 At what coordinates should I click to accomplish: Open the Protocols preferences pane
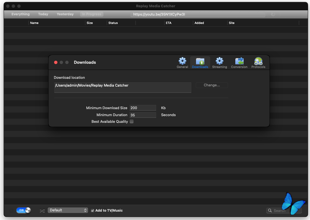tap(258, 63)
